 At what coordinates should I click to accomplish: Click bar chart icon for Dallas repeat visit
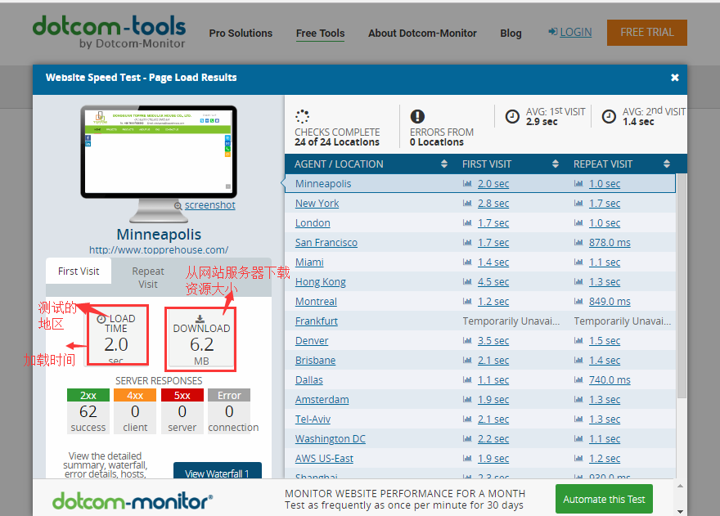click(578, 380)
